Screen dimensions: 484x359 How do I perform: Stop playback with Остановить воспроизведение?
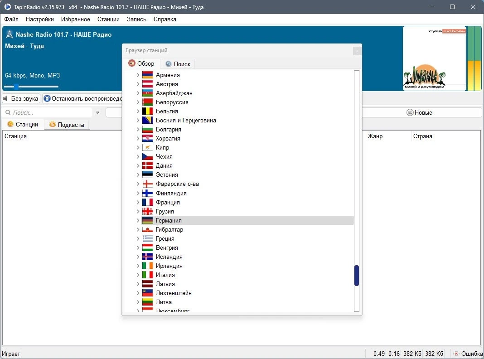coord(83,98)
